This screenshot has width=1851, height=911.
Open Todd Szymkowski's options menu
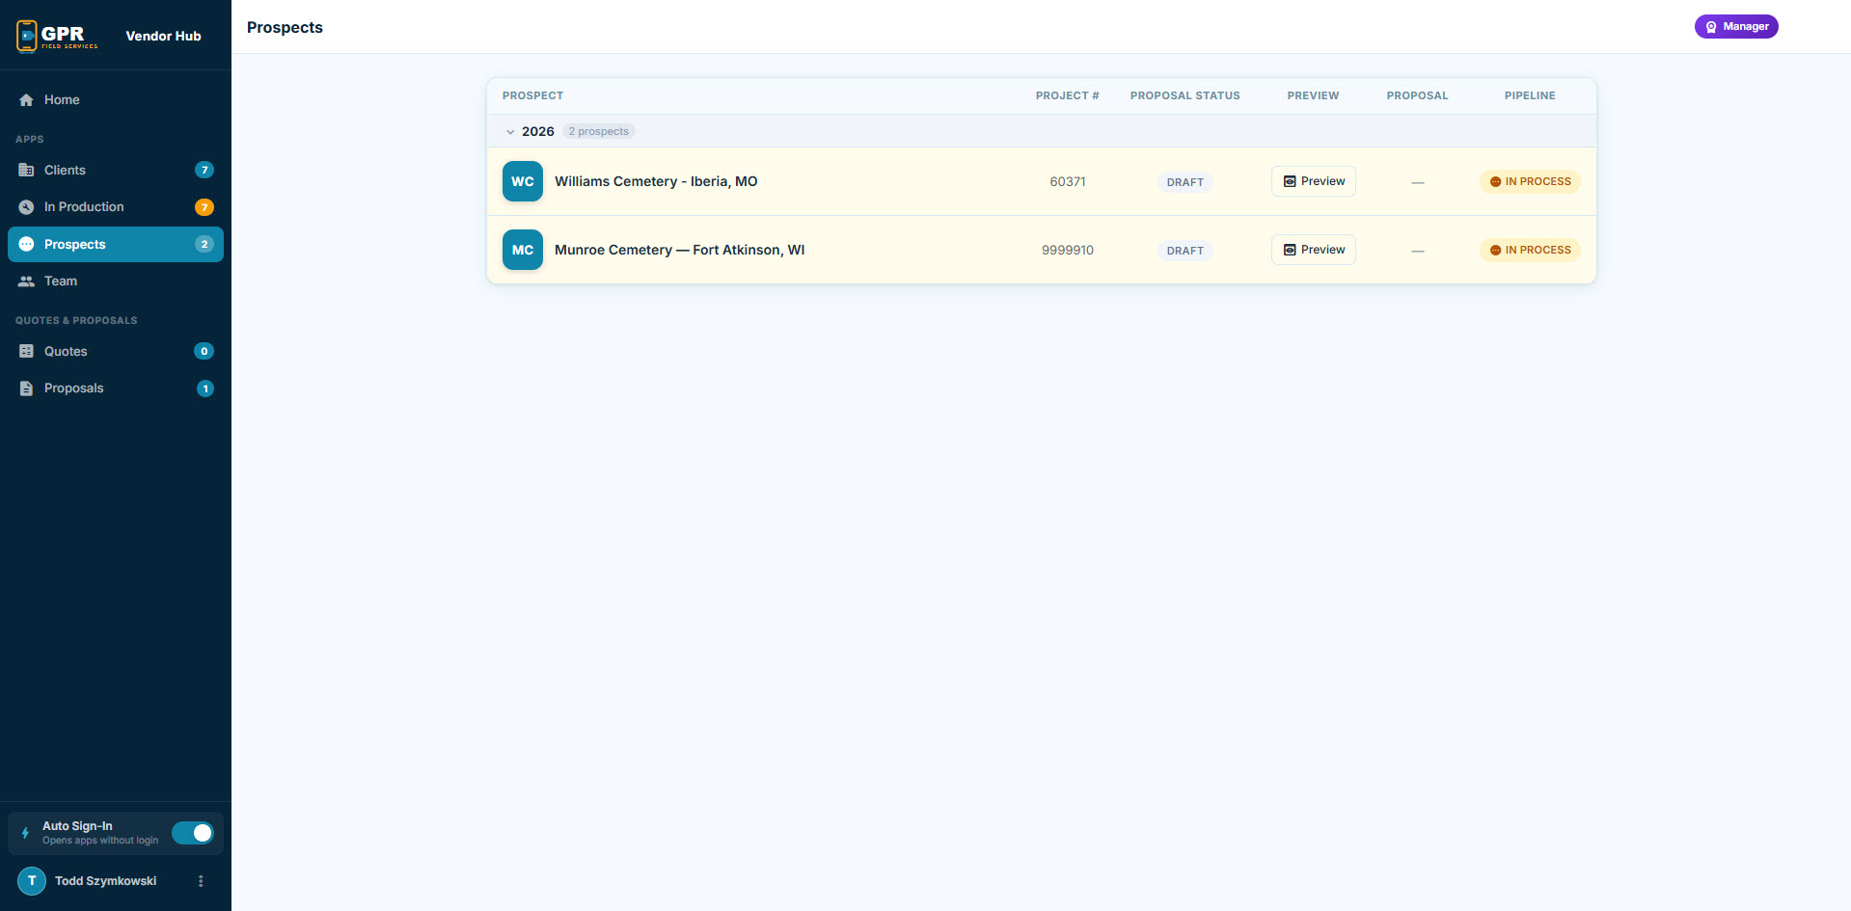click(x=201, y=880)
